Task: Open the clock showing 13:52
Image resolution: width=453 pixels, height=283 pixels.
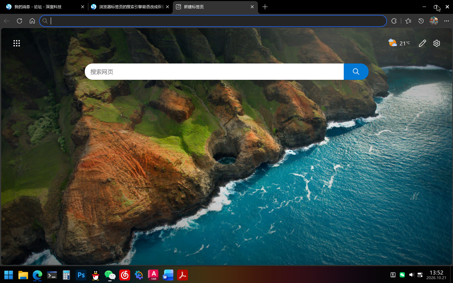Action: coord(436,275)
